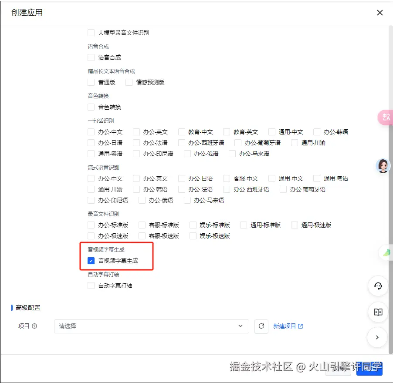Enable the 语音合成 checkbox

[x=91, y=57]
